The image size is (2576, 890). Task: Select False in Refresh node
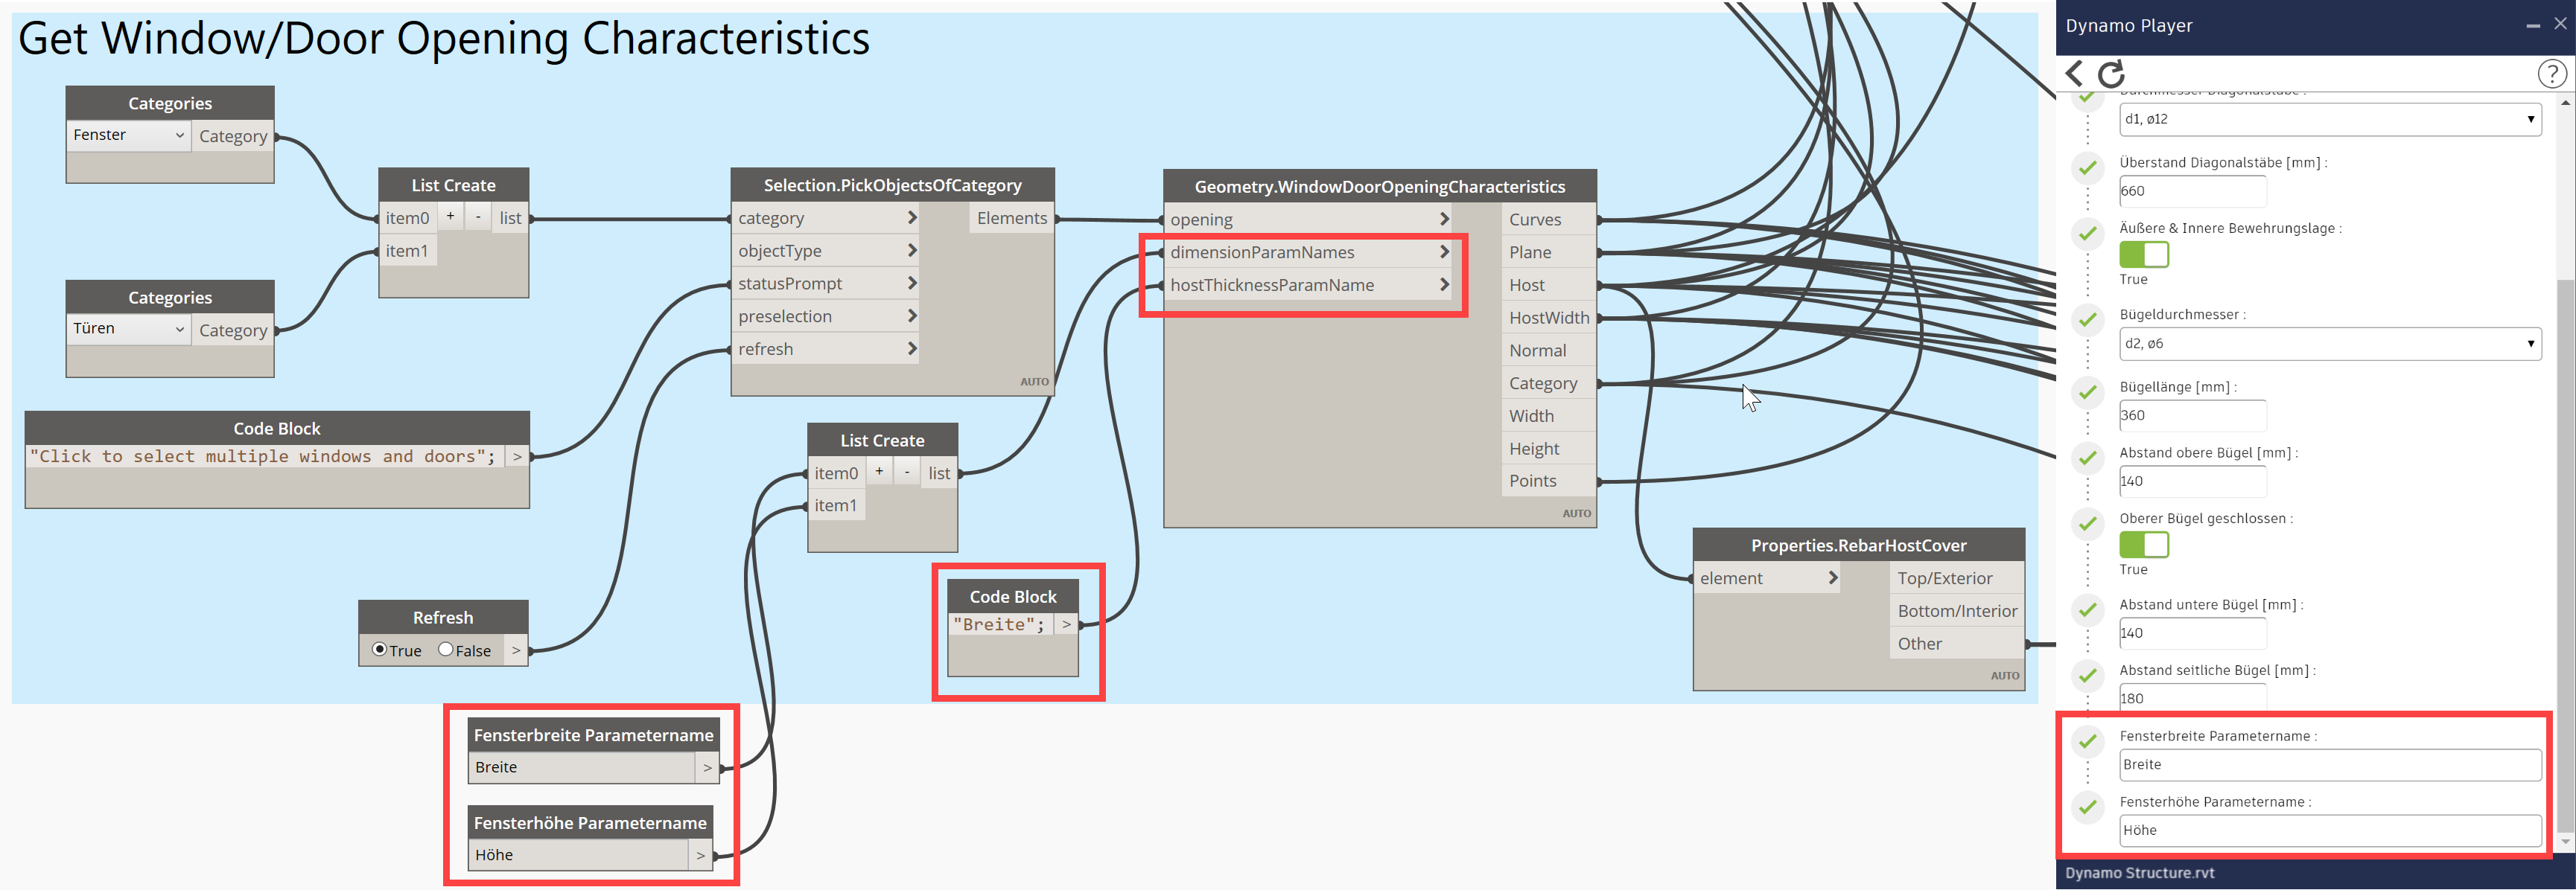point(446,650)
